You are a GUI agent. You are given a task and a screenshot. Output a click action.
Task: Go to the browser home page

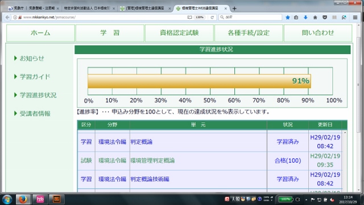coord(315,18)
